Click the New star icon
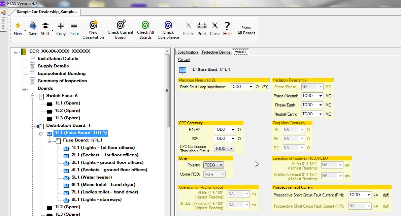401x216 pixels. 18,26
